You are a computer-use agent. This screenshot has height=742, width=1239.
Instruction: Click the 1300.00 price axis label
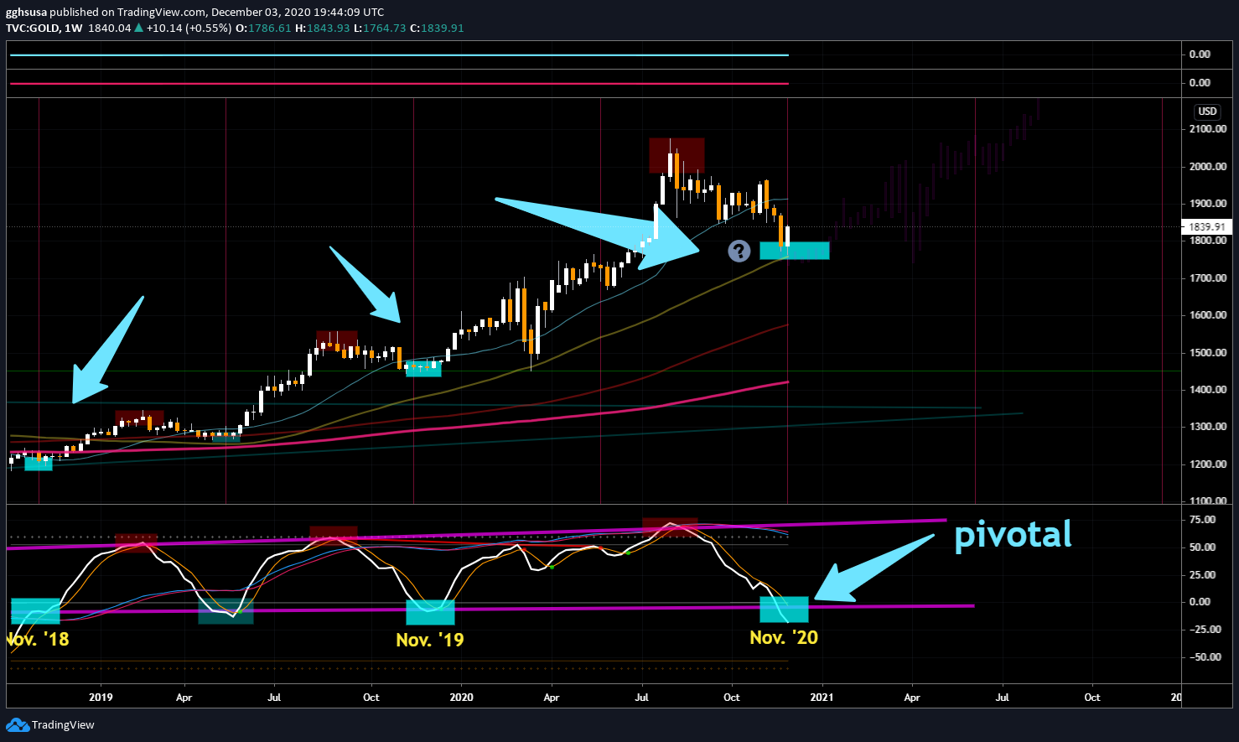1208,427
